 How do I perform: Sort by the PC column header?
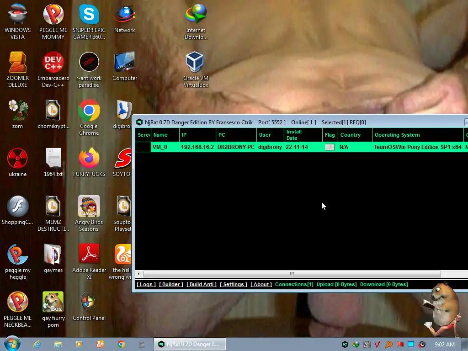tap(236, 135)
